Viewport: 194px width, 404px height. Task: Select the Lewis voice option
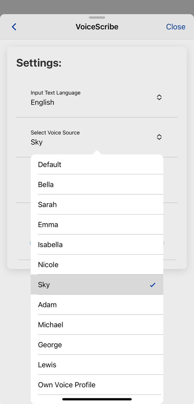pos(97,365)
